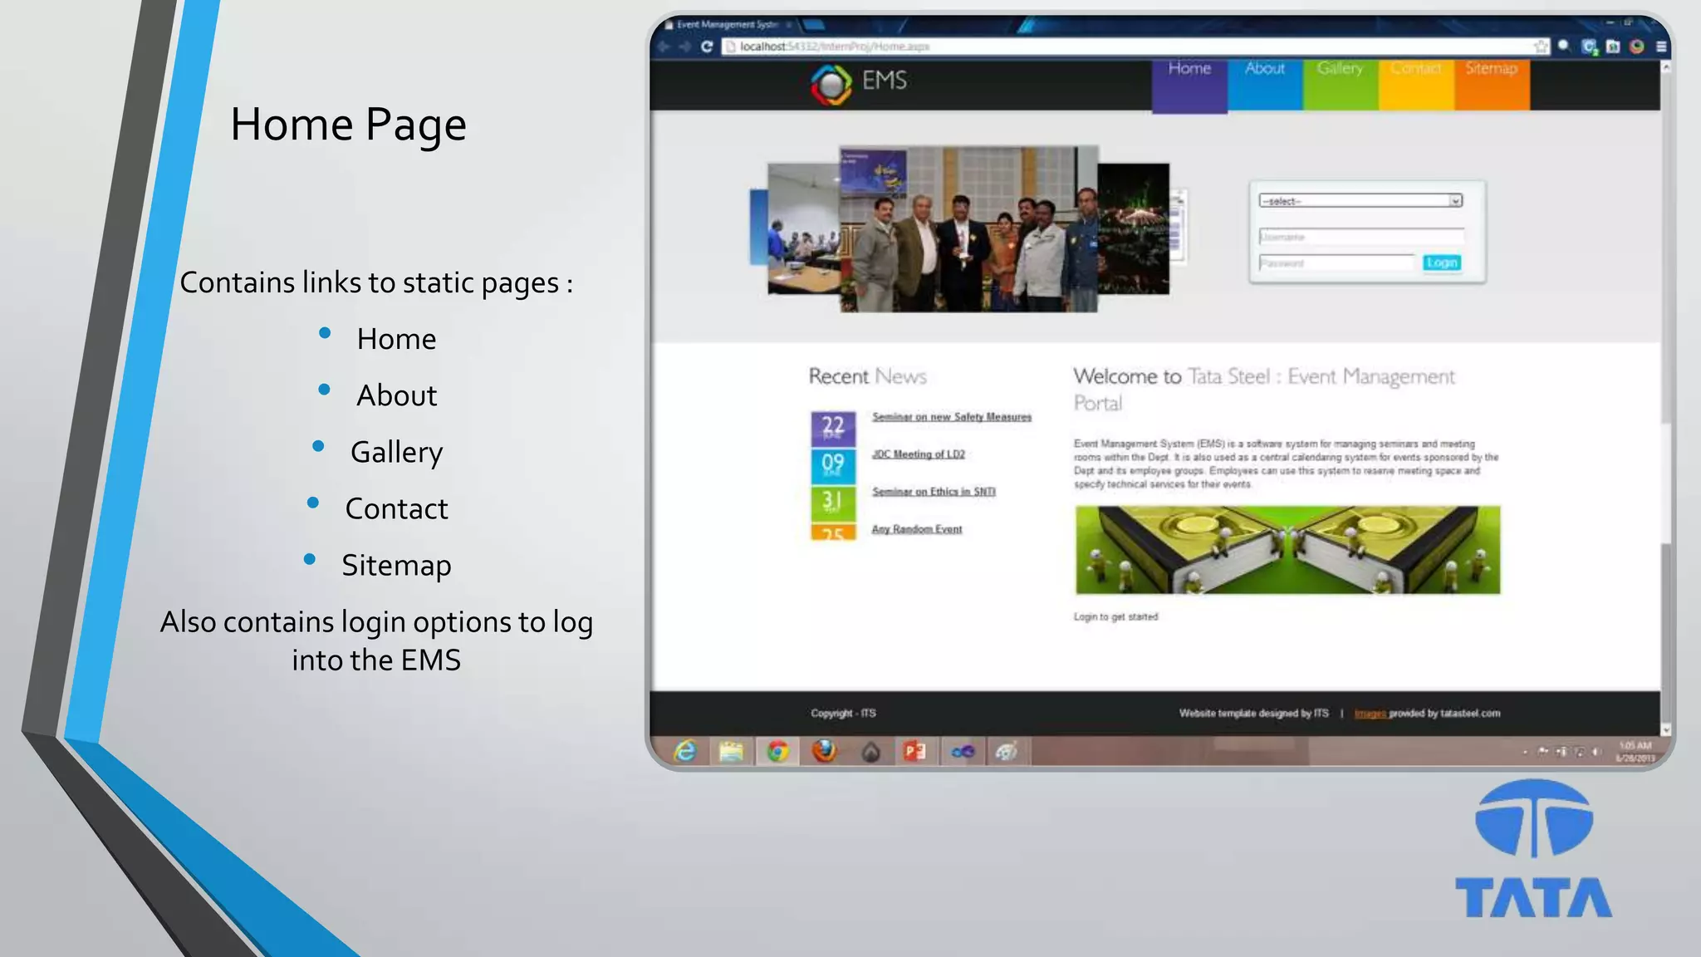This screenshot has height=957, width=1701.
Task: Open Internet Explorer from the taskbar
Action: click(685, 752)
